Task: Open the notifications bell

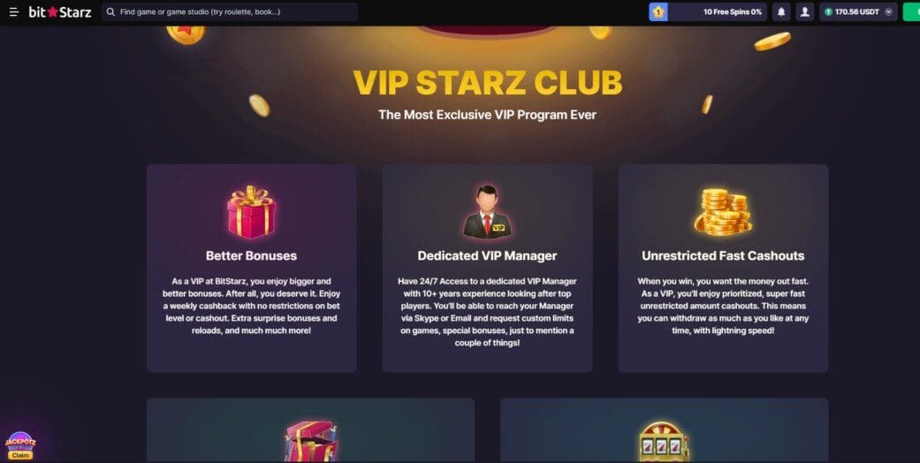Action: tap(781, 11)
